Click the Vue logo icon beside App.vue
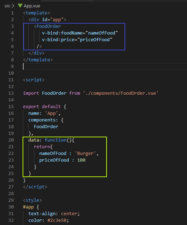This screenshot has height=225, width=187. tap(20, 6)
